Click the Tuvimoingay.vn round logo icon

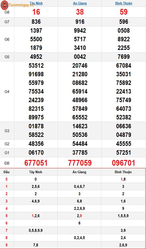(x=5, y=5)
